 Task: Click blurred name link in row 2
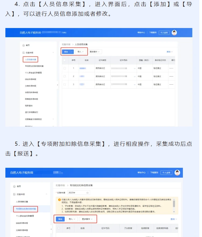pos(82,76)
